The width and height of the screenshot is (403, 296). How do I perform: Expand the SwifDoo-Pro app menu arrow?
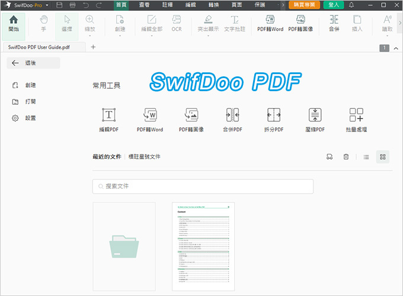47,5
